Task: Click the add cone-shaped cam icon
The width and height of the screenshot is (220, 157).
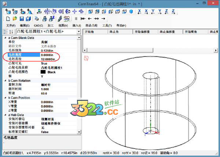Action: (x=30, y=11)
